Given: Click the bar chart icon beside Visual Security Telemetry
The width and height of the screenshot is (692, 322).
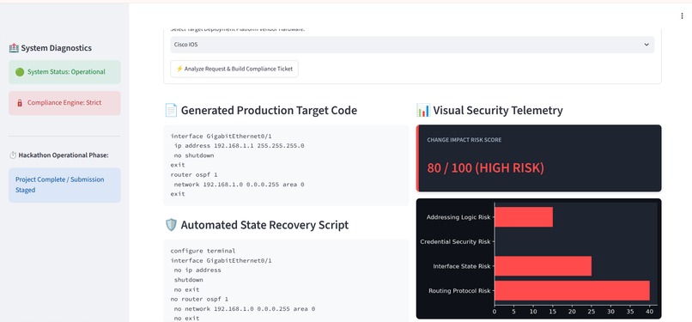Looking at the screenshot, I should tap(422, 110).
